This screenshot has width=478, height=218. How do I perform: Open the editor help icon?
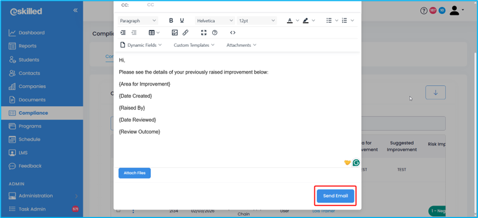point(215,32)
